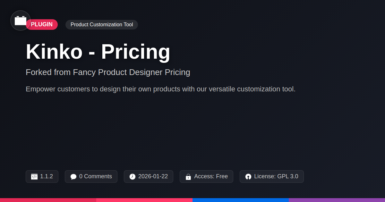The width and height of the screenshot is (385, 202).
Task: Open the Product Customization Tool tag
Action: coord(102,25)
